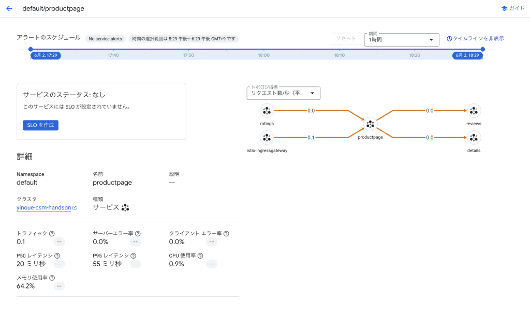Click the ratings service node icon
The width and height of the screenshot is (530, 317).
click(x=267, y=111)
